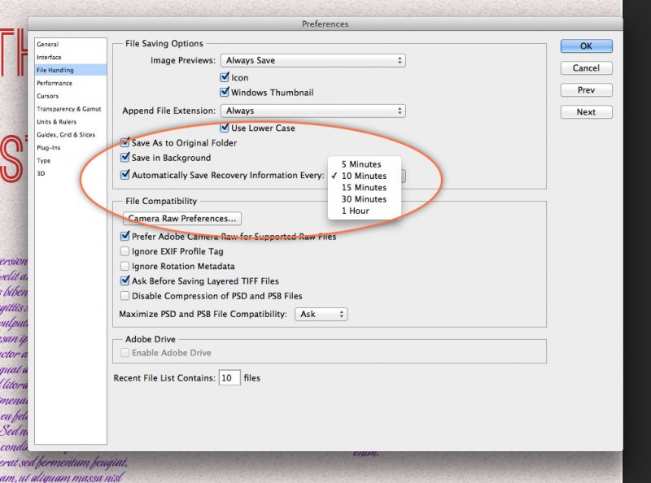Expand the Append File Extension dropdown

pyautogui.click(x=312, y=111)
